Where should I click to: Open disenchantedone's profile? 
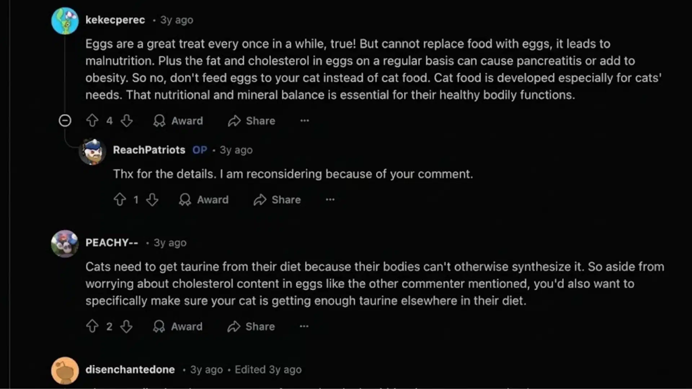130,370
